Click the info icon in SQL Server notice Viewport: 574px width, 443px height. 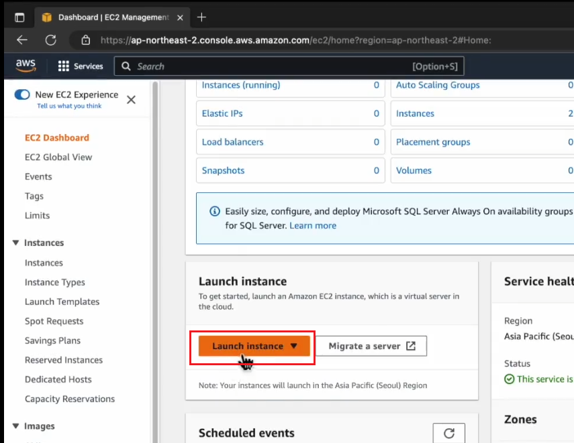[215, 211]
